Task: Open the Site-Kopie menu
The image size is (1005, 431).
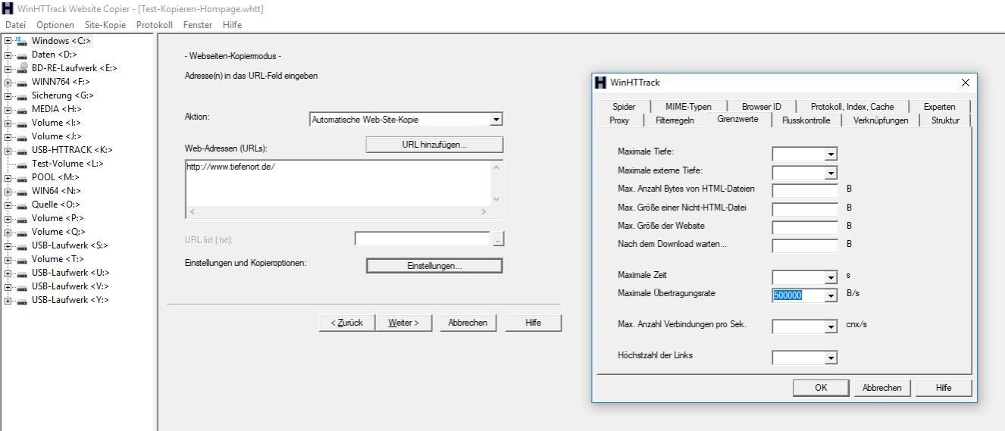Action: tap(105, 25)
